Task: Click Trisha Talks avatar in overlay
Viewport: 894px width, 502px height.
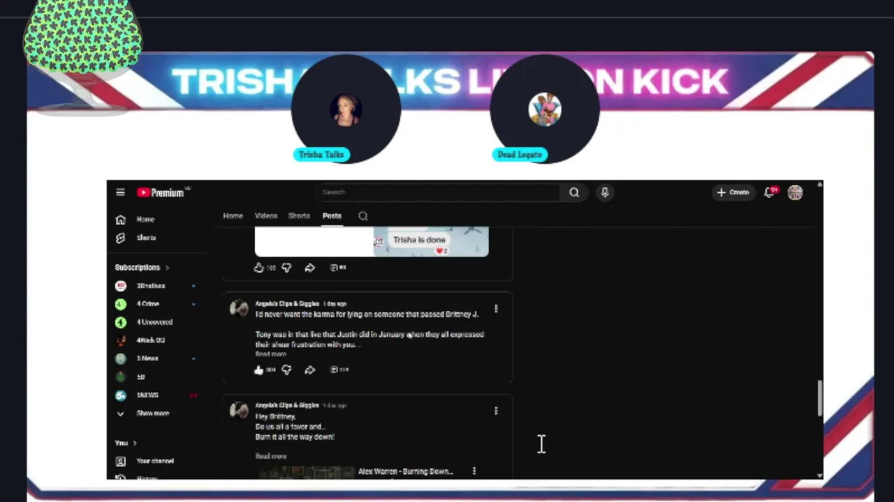Action: [346, 109]
